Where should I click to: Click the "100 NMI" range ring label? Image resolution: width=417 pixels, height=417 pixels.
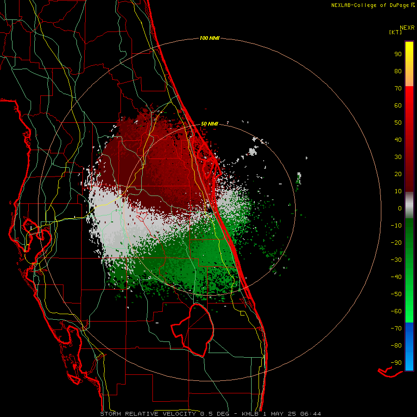tap(209, 38)
